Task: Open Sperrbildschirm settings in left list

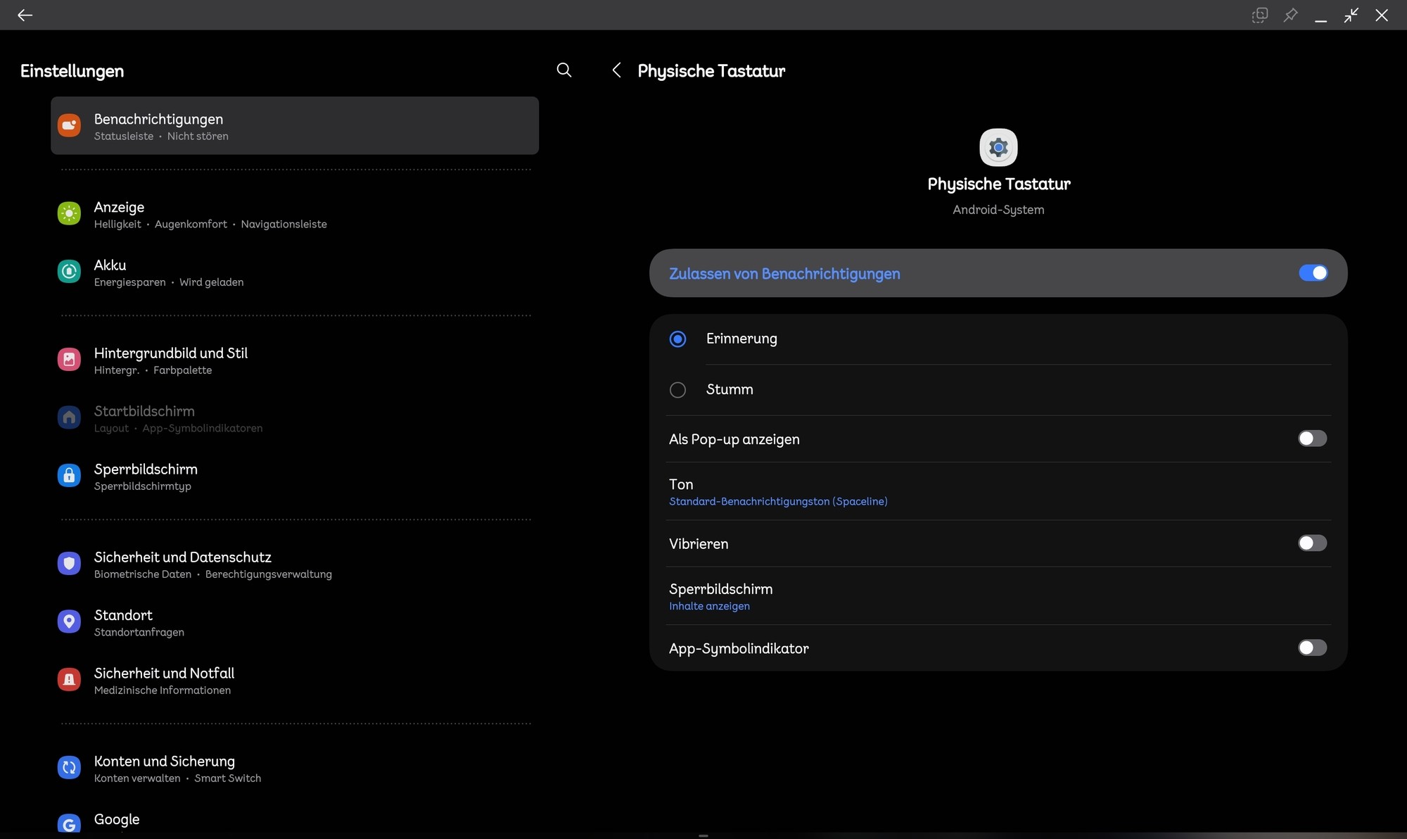Action: pyautogui.click(x=295, y=476)
